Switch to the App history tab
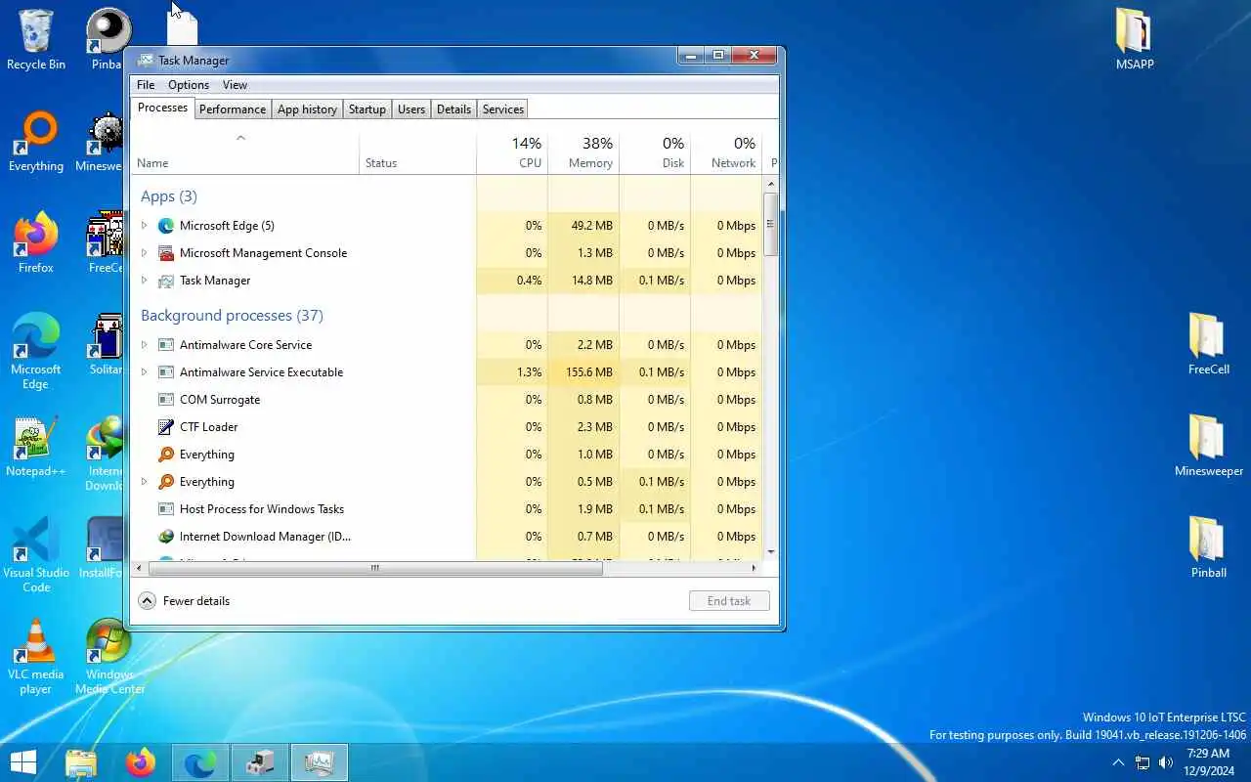 [307, 109]
